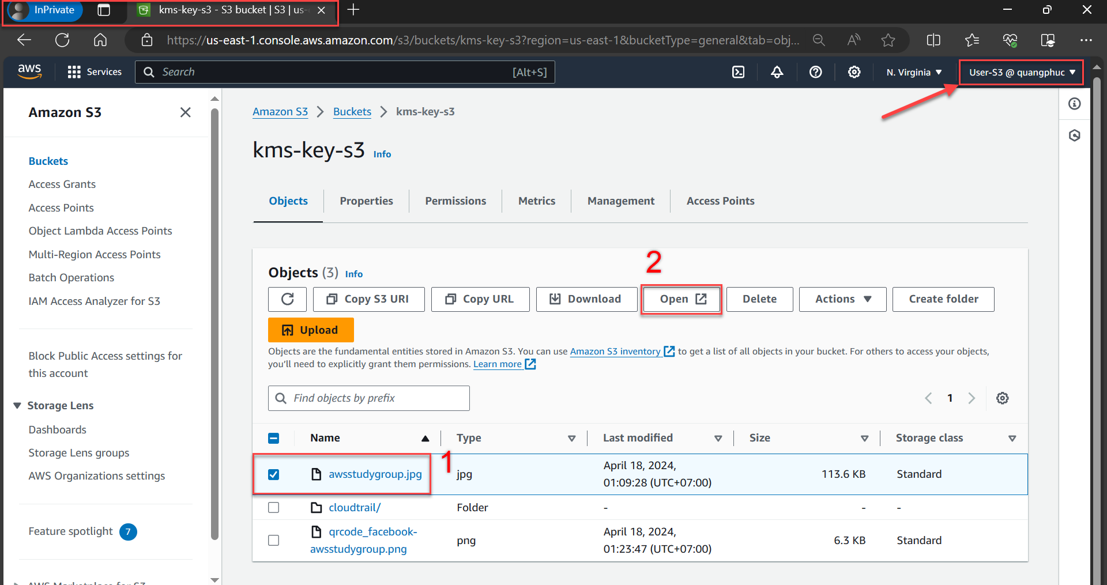Switch to the Metrics tab
Viewport: 1107px width, 585px height.
(537, 201)
